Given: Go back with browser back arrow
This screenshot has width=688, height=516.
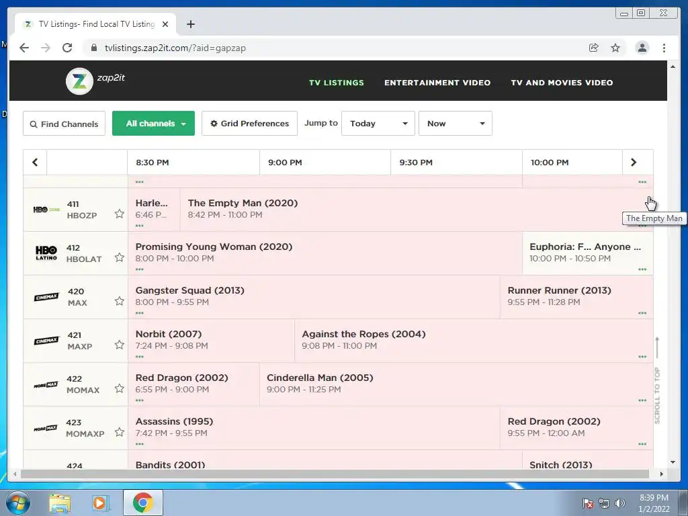Looking at the screenshot, I should tap(24, 48).
